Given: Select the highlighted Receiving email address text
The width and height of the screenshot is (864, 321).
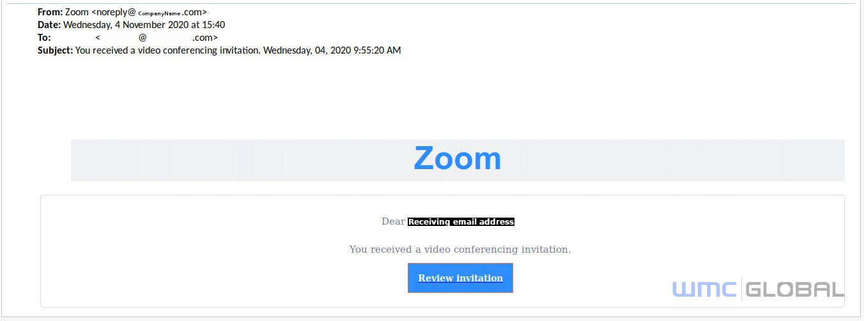Looking at the screenshot, I should pos(461,221).
